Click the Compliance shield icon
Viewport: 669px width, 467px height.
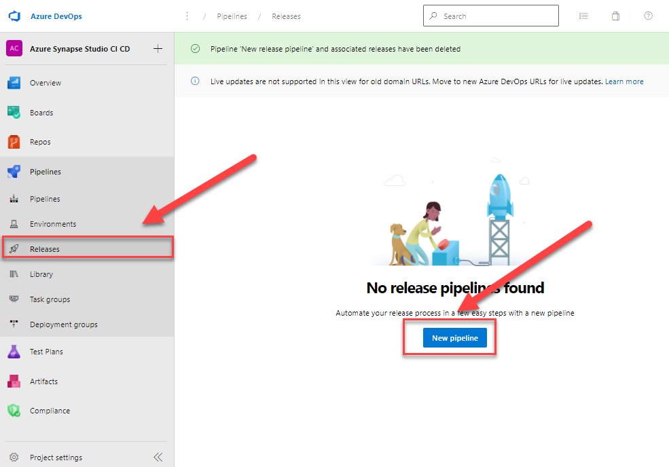pos(14,411)
